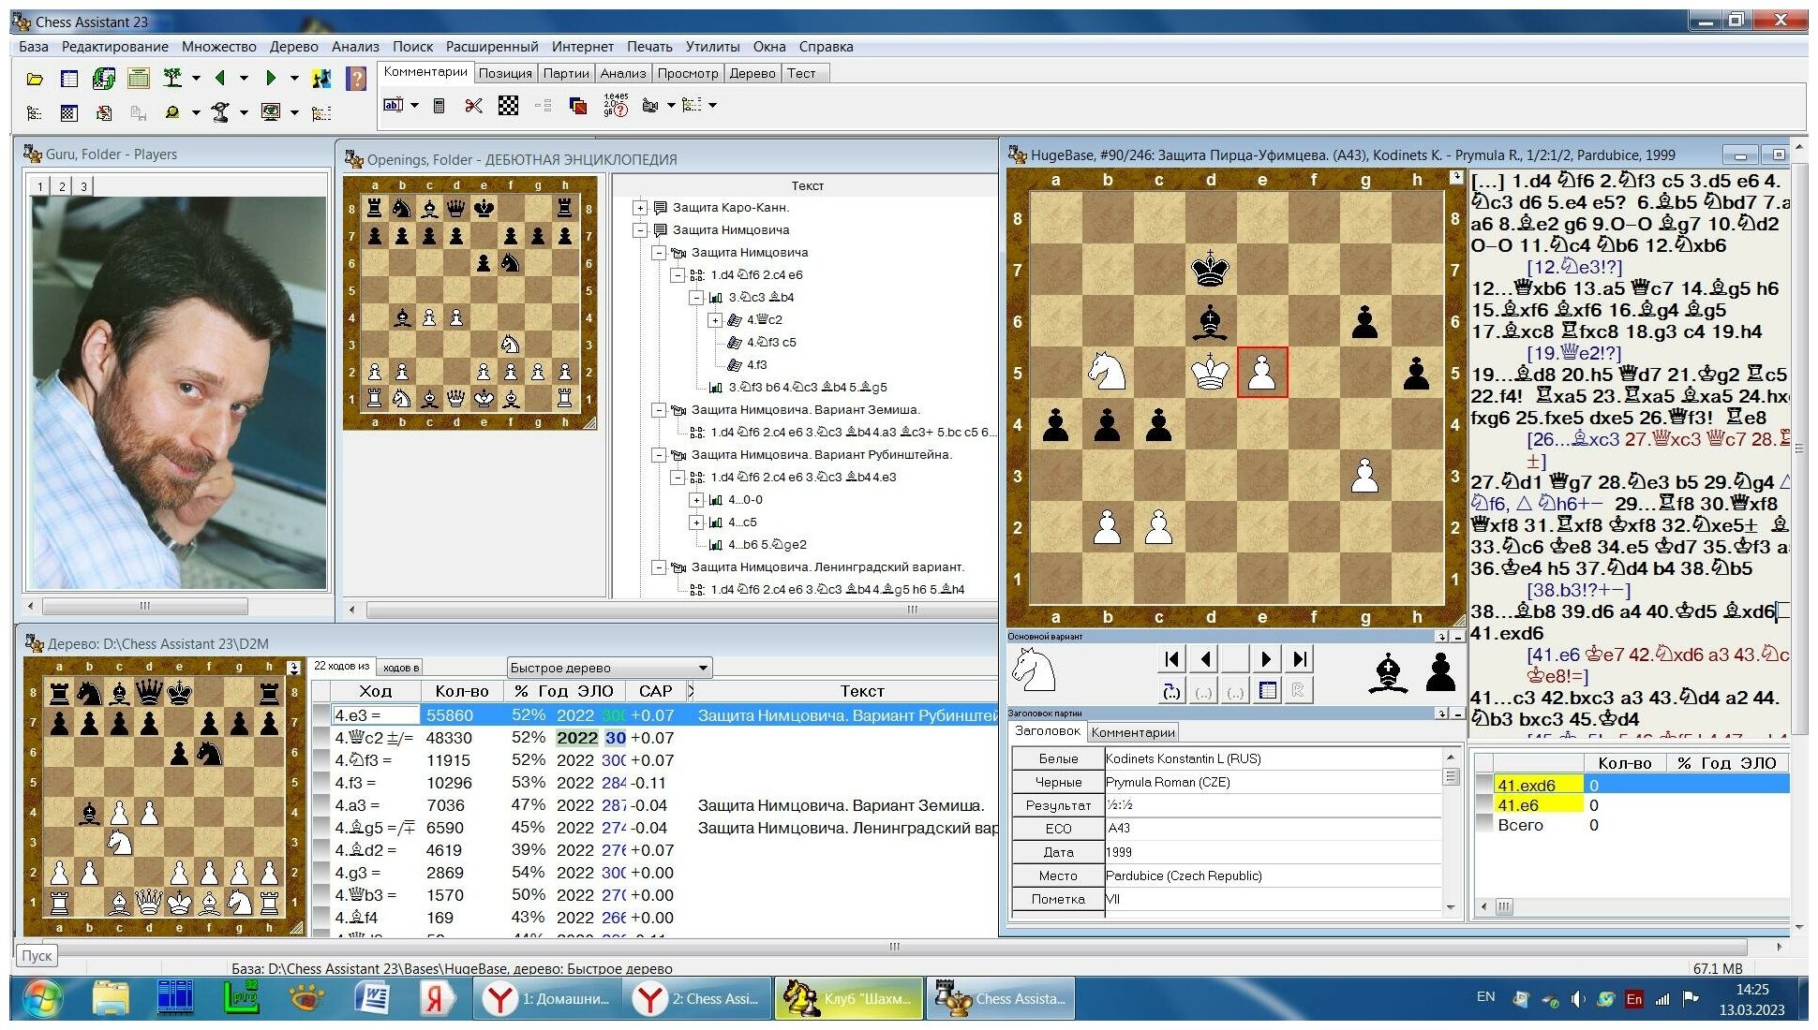
Task: Click the open folder icon in toolbar
Action: 35,80
